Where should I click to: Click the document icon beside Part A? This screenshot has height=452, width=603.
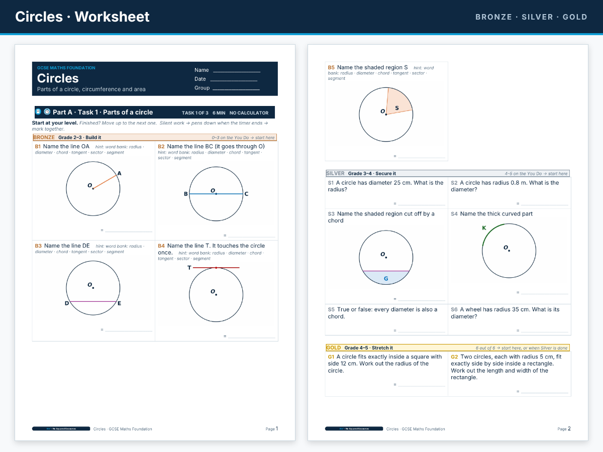[38, 112]
